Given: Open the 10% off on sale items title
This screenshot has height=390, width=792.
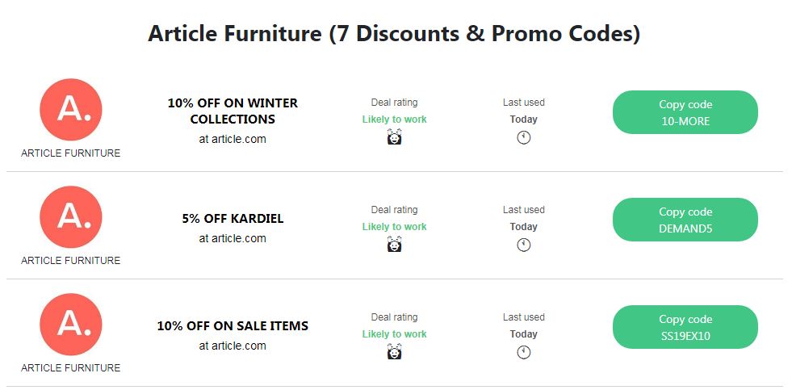Looking at the screenshot, I should click(x=233, y=326).
